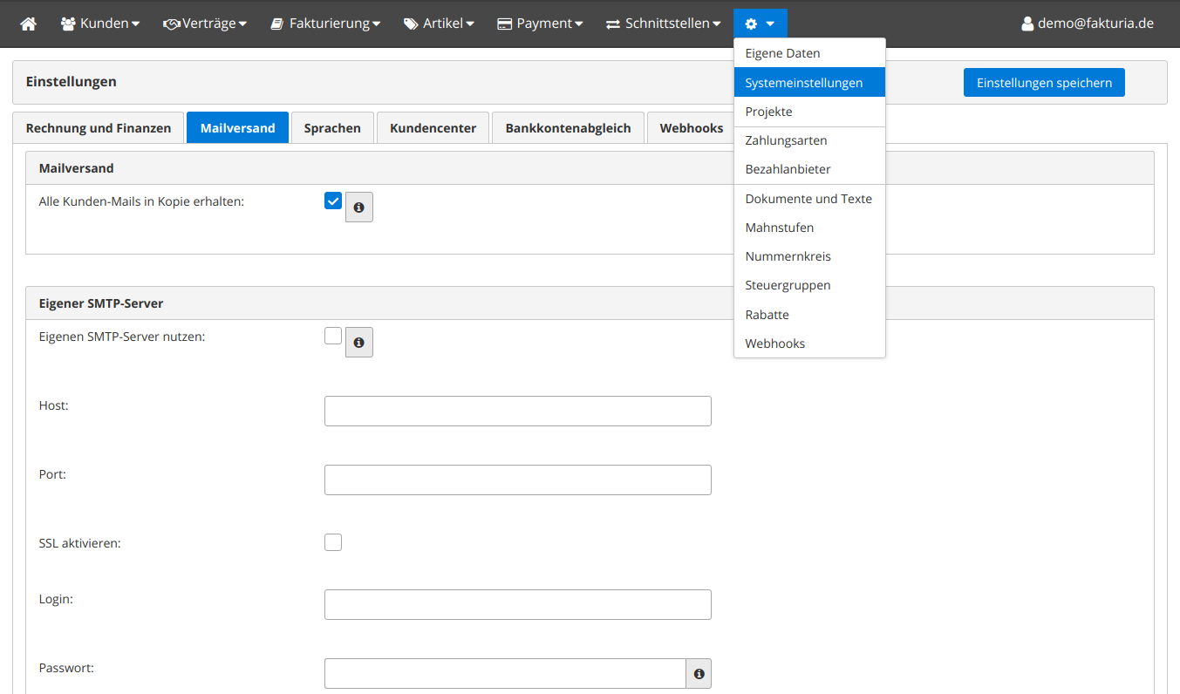This screenshot has height=694, width=1180.
Task: Choose Mahnstufen in the dropdown menu
Action: click(779, 228)
